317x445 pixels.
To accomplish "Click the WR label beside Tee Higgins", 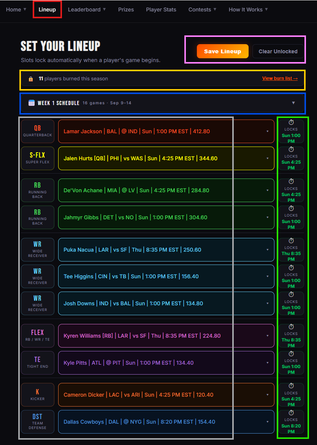I will 37,276.
